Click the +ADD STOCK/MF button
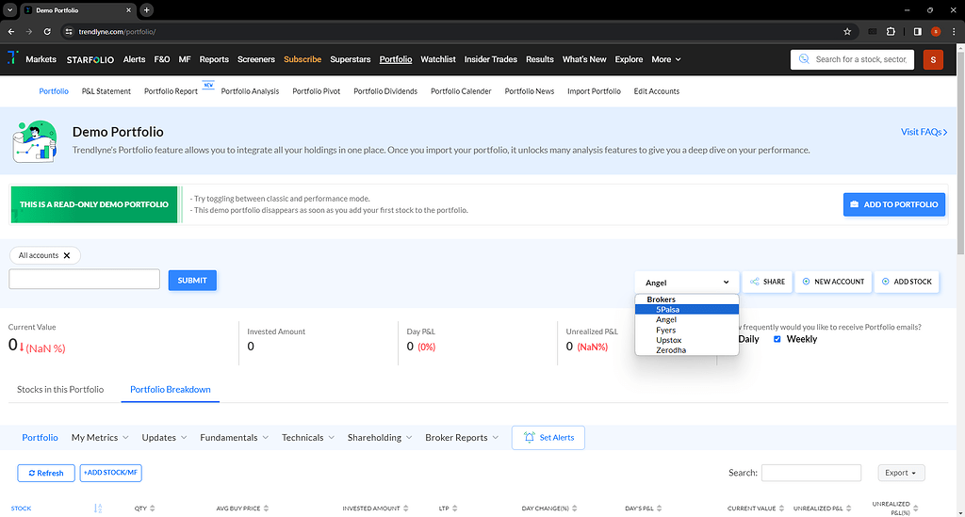965x517 pixels. [x=111, y=473]
